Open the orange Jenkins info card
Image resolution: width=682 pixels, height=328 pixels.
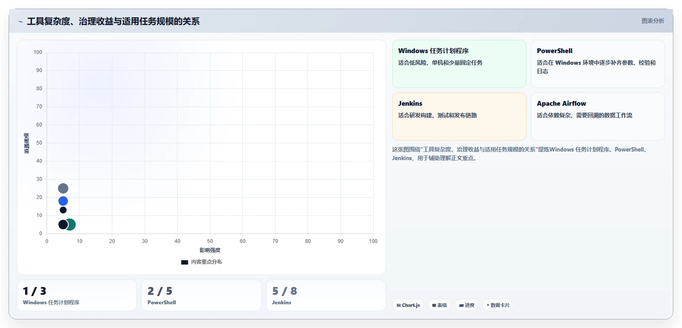[459, 117]
